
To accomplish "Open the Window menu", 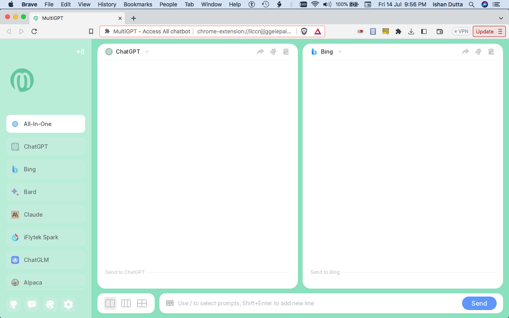I will (212, 4).
